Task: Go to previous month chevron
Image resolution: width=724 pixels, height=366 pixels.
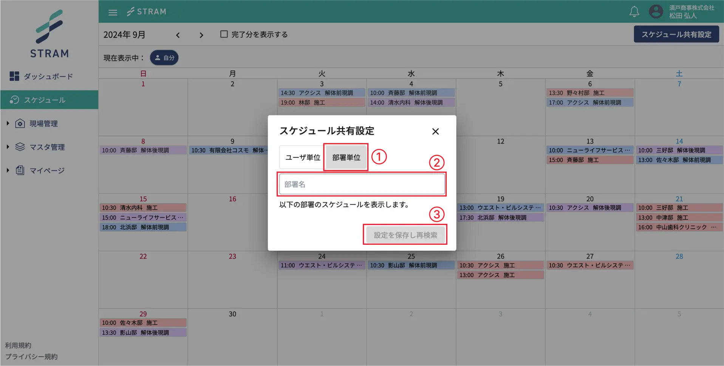Action: point(178,35)
